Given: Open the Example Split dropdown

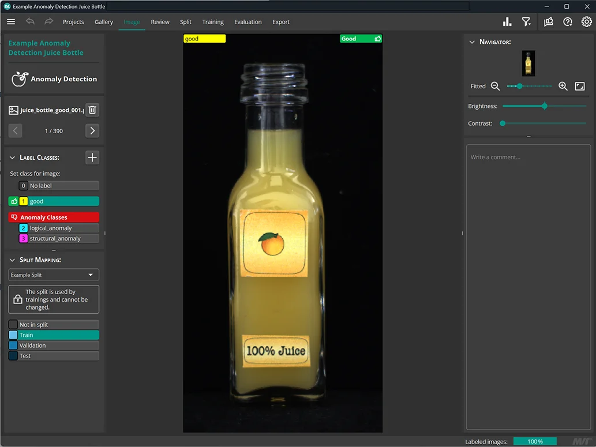Looking at the screenshot, I should 54,275.
